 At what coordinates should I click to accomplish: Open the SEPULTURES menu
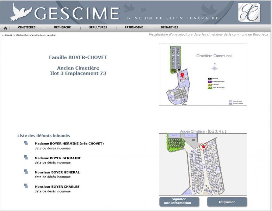pos(98,27)
